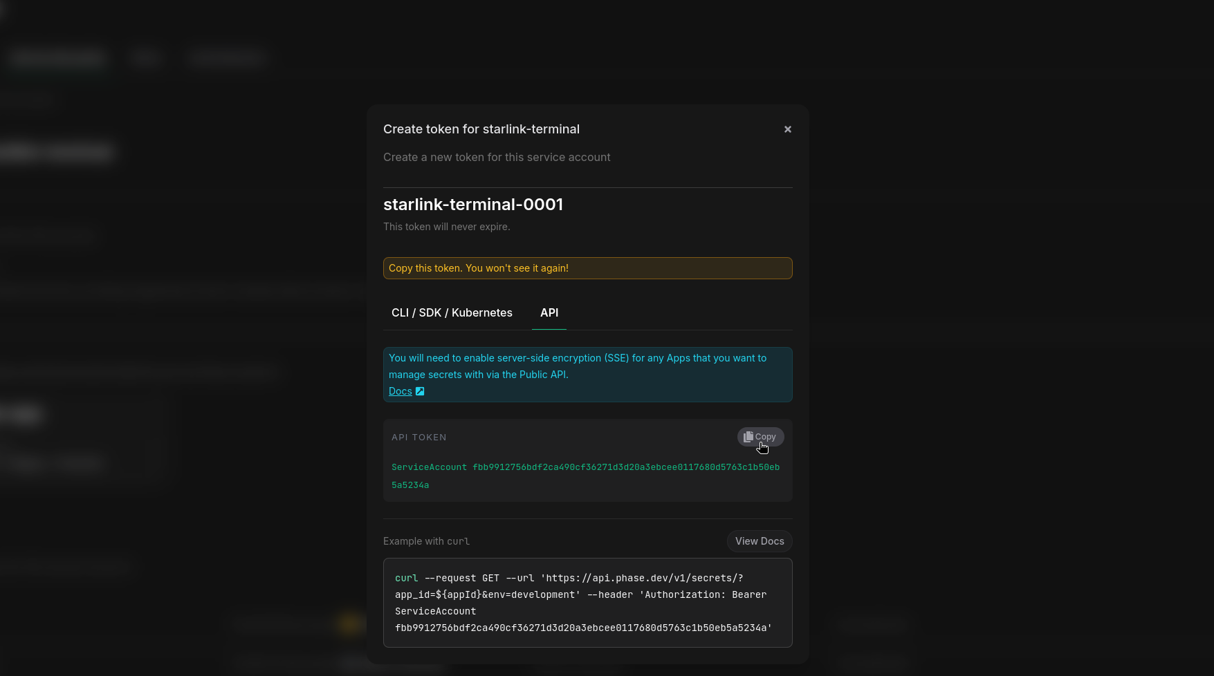Close the Create token dialog
This screenshot has height=676, width=1214.
[x=787, y=129]
